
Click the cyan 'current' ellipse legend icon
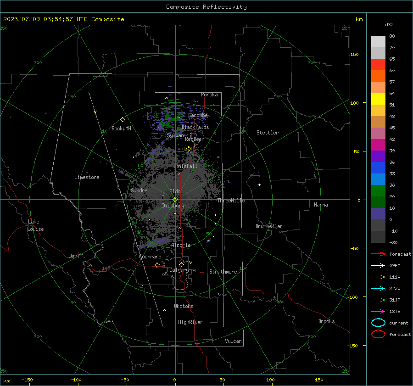tap(378, 323)
